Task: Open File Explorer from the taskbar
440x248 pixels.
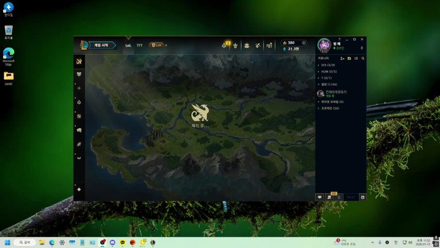Action: coord(42,242)
